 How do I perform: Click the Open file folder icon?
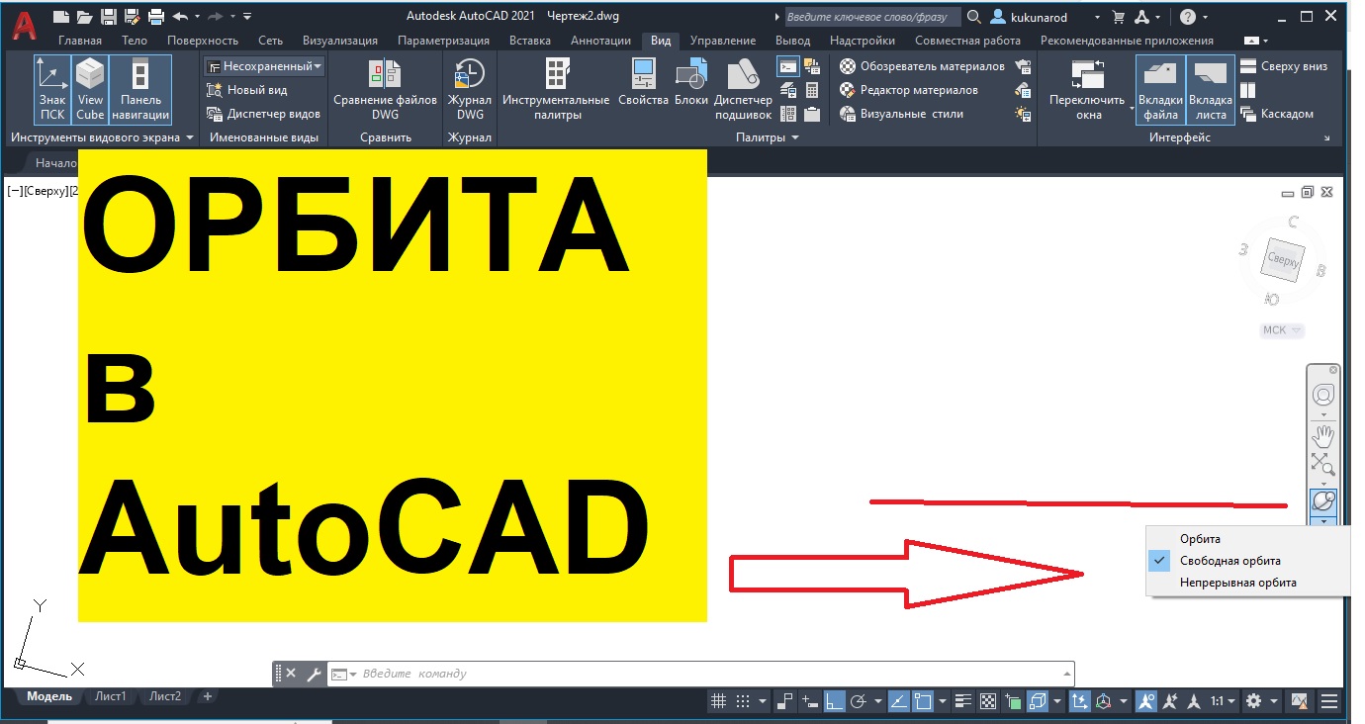[85, 16]
